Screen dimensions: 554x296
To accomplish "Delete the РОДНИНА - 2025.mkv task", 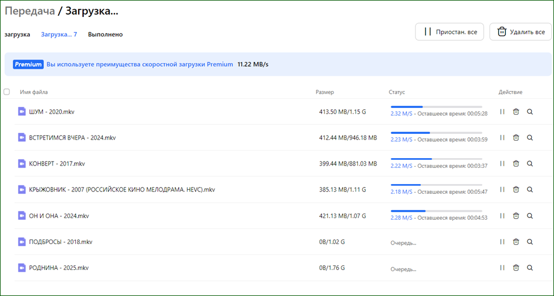I will [x=516, y=268].
